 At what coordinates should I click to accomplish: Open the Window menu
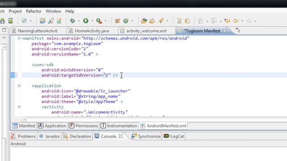coord(53,11)
